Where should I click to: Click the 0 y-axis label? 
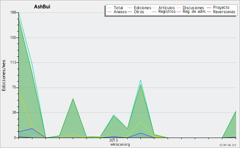coord(15,138)
